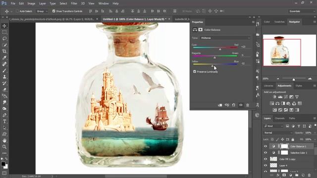
Task: Click the layer mask icon in Properties
Action: pyautogui.click(x=200, y=30)
